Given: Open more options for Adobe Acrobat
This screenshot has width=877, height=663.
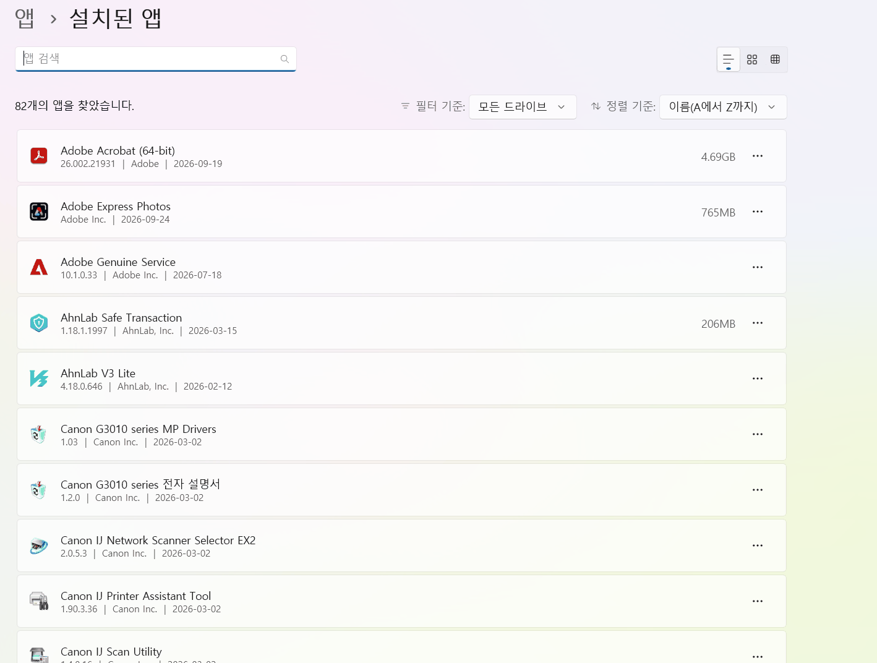Looking at the screenshot, I should pyautogui.click(x=758, y=156).
